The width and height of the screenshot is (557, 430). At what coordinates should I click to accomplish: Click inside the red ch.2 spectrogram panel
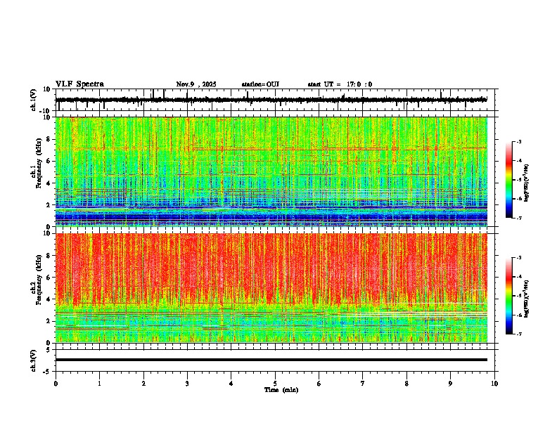click(x=271, y=288)
